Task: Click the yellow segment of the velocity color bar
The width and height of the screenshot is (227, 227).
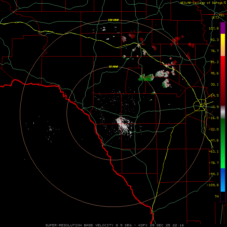Action: 223,42
